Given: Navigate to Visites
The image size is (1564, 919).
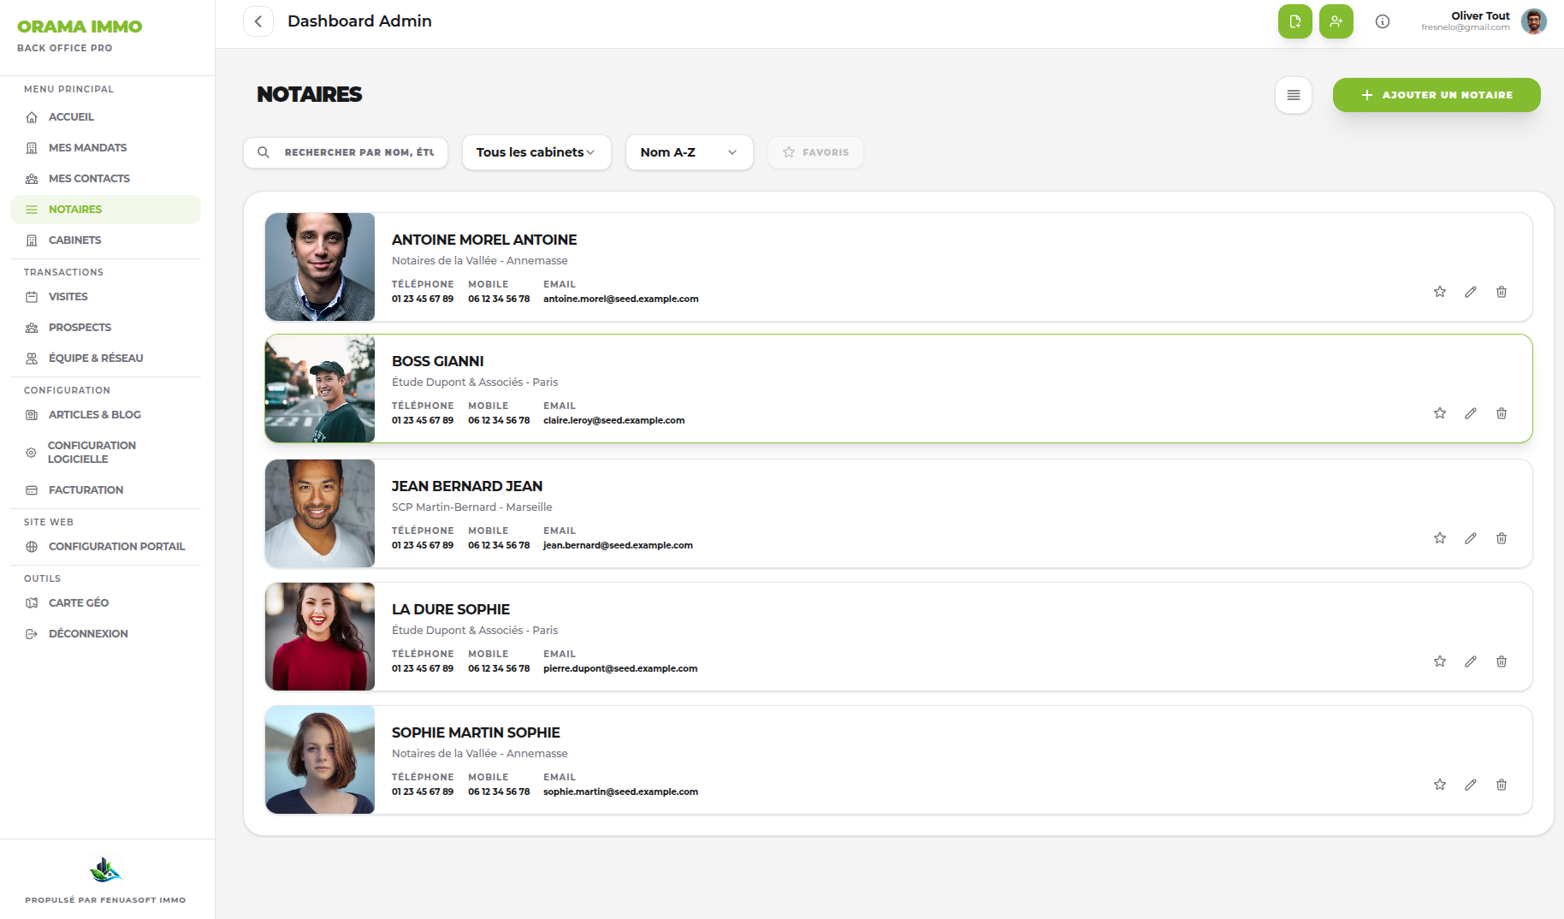Looking at the screenshot, I should (105, 297).
